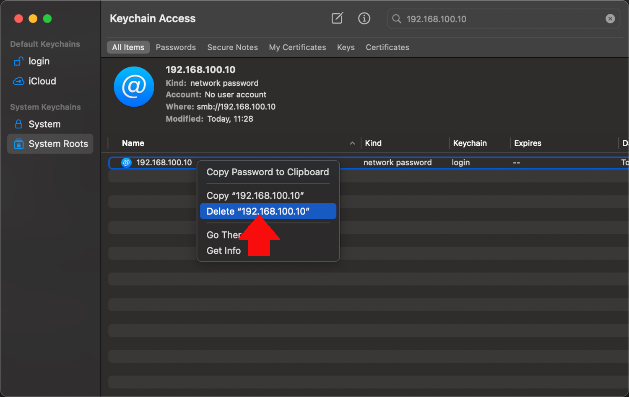The width and height of the screenshot is (629, 397).
Task: Sort items by the Expires column header
Action: tap(528, 143)
